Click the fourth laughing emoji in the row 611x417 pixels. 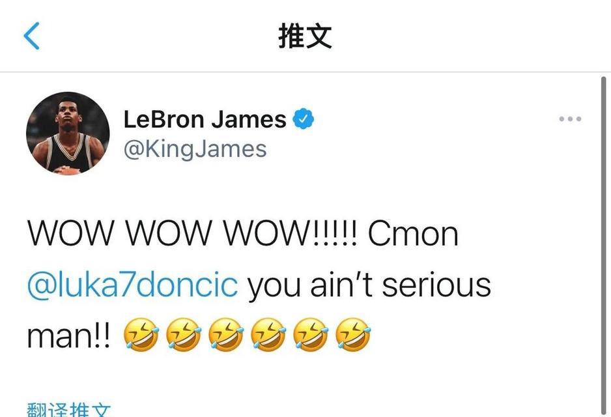[x=268, y=335]
